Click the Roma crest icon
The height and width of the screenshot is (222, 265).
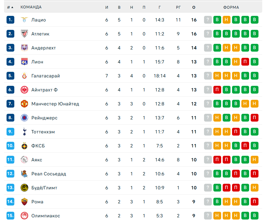point(24,202)
